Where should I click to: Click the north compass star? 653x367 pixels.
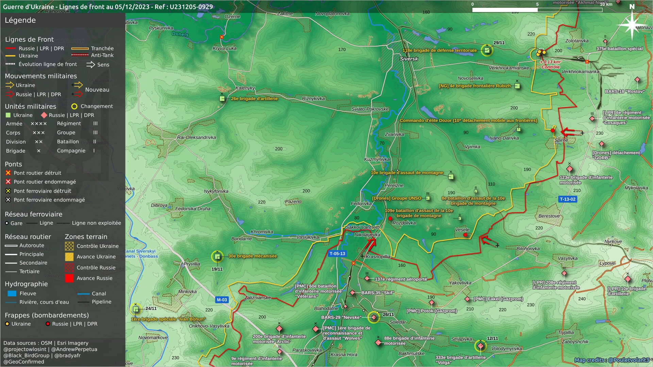pos(632,24)
